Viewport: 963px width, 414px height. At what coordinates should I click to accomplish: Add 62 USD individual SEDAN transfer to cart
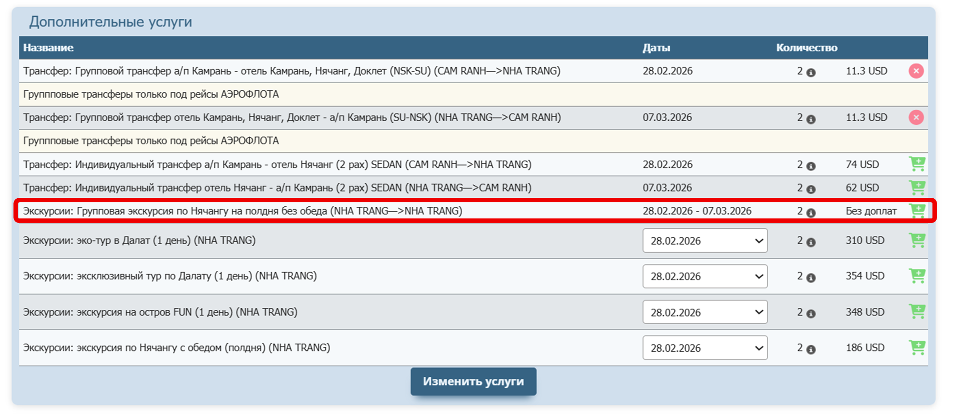(x=917, y=187)
